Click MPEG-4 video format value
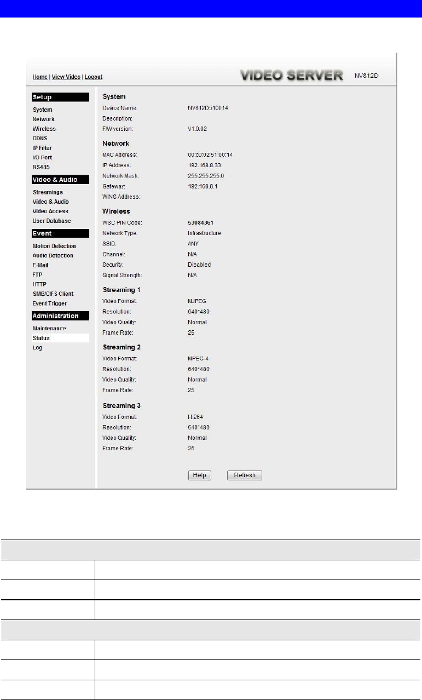 coord(198,359)
